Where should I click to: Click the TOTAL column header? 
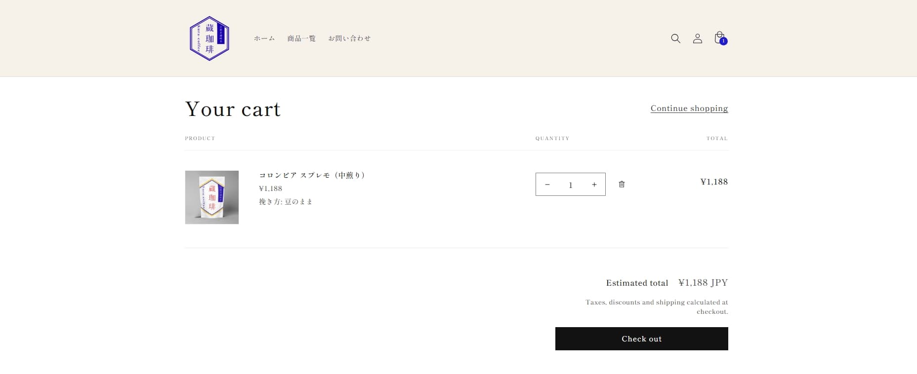point(717,139)
